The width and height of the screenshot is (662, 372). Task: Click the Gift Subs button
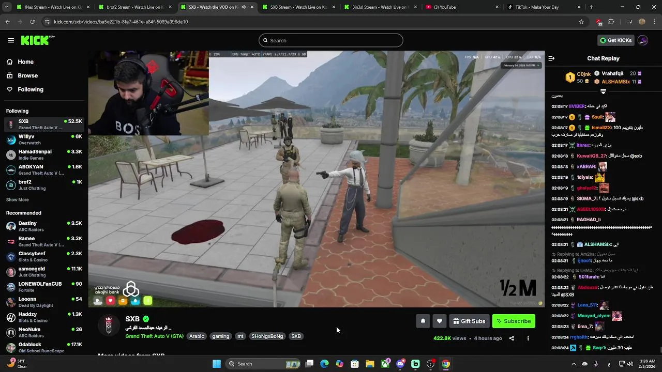coord(469,321)
